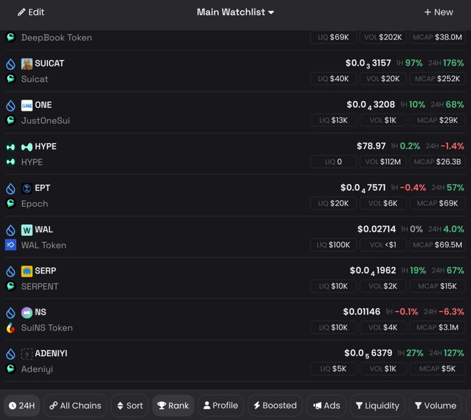Click the DeepBook Token name
The image size is (471, 420).
(57, 37)
